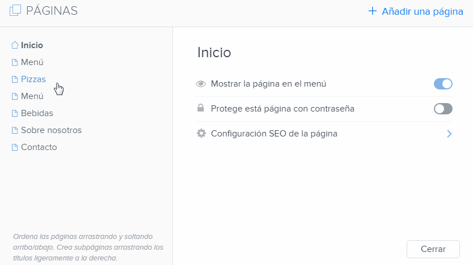This screenshot has width=473, height=265.
Task: Enable the password protection toggle
Action: pos(443,109)
